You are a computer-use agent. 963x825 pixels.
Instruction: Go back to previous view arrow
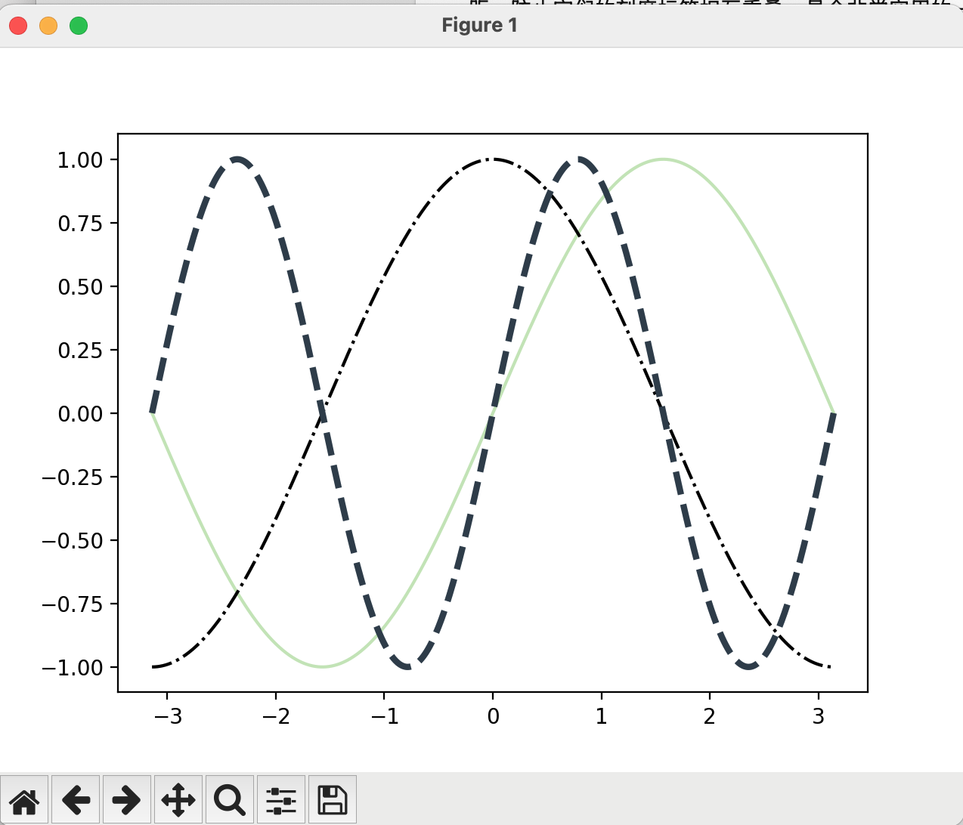[76, 799]
